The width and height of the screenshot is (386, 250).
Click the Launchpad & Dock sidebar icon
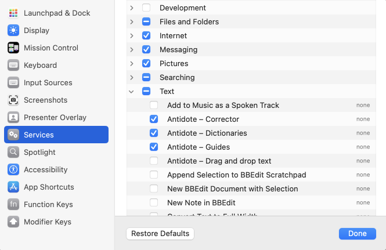click(x=14, y=13)
